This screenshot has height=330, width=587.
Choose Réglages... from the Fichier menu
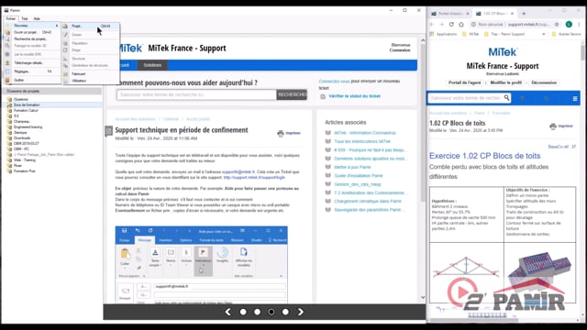[33, 71]
